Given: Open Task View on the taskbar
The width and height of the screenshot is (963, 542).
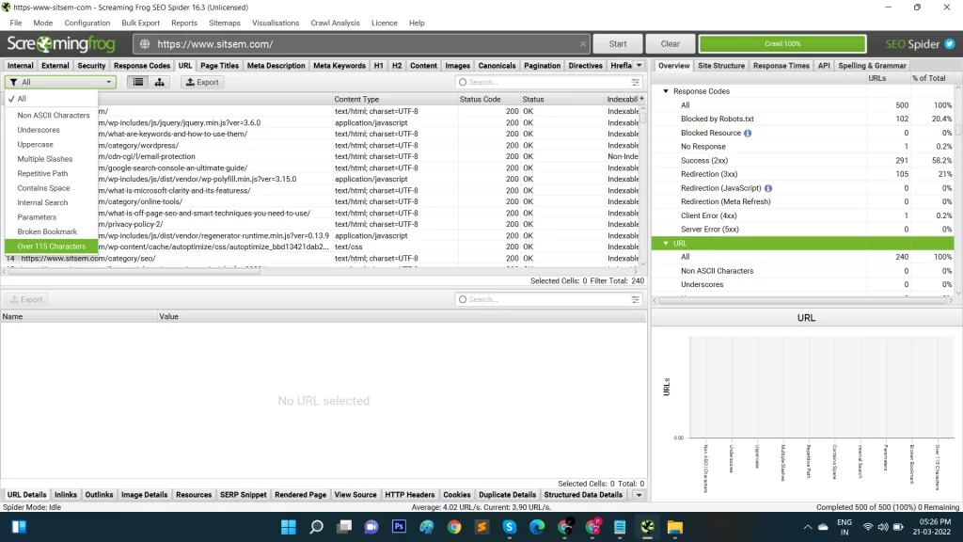Looking at the screenshot, I should coord(344,527).
